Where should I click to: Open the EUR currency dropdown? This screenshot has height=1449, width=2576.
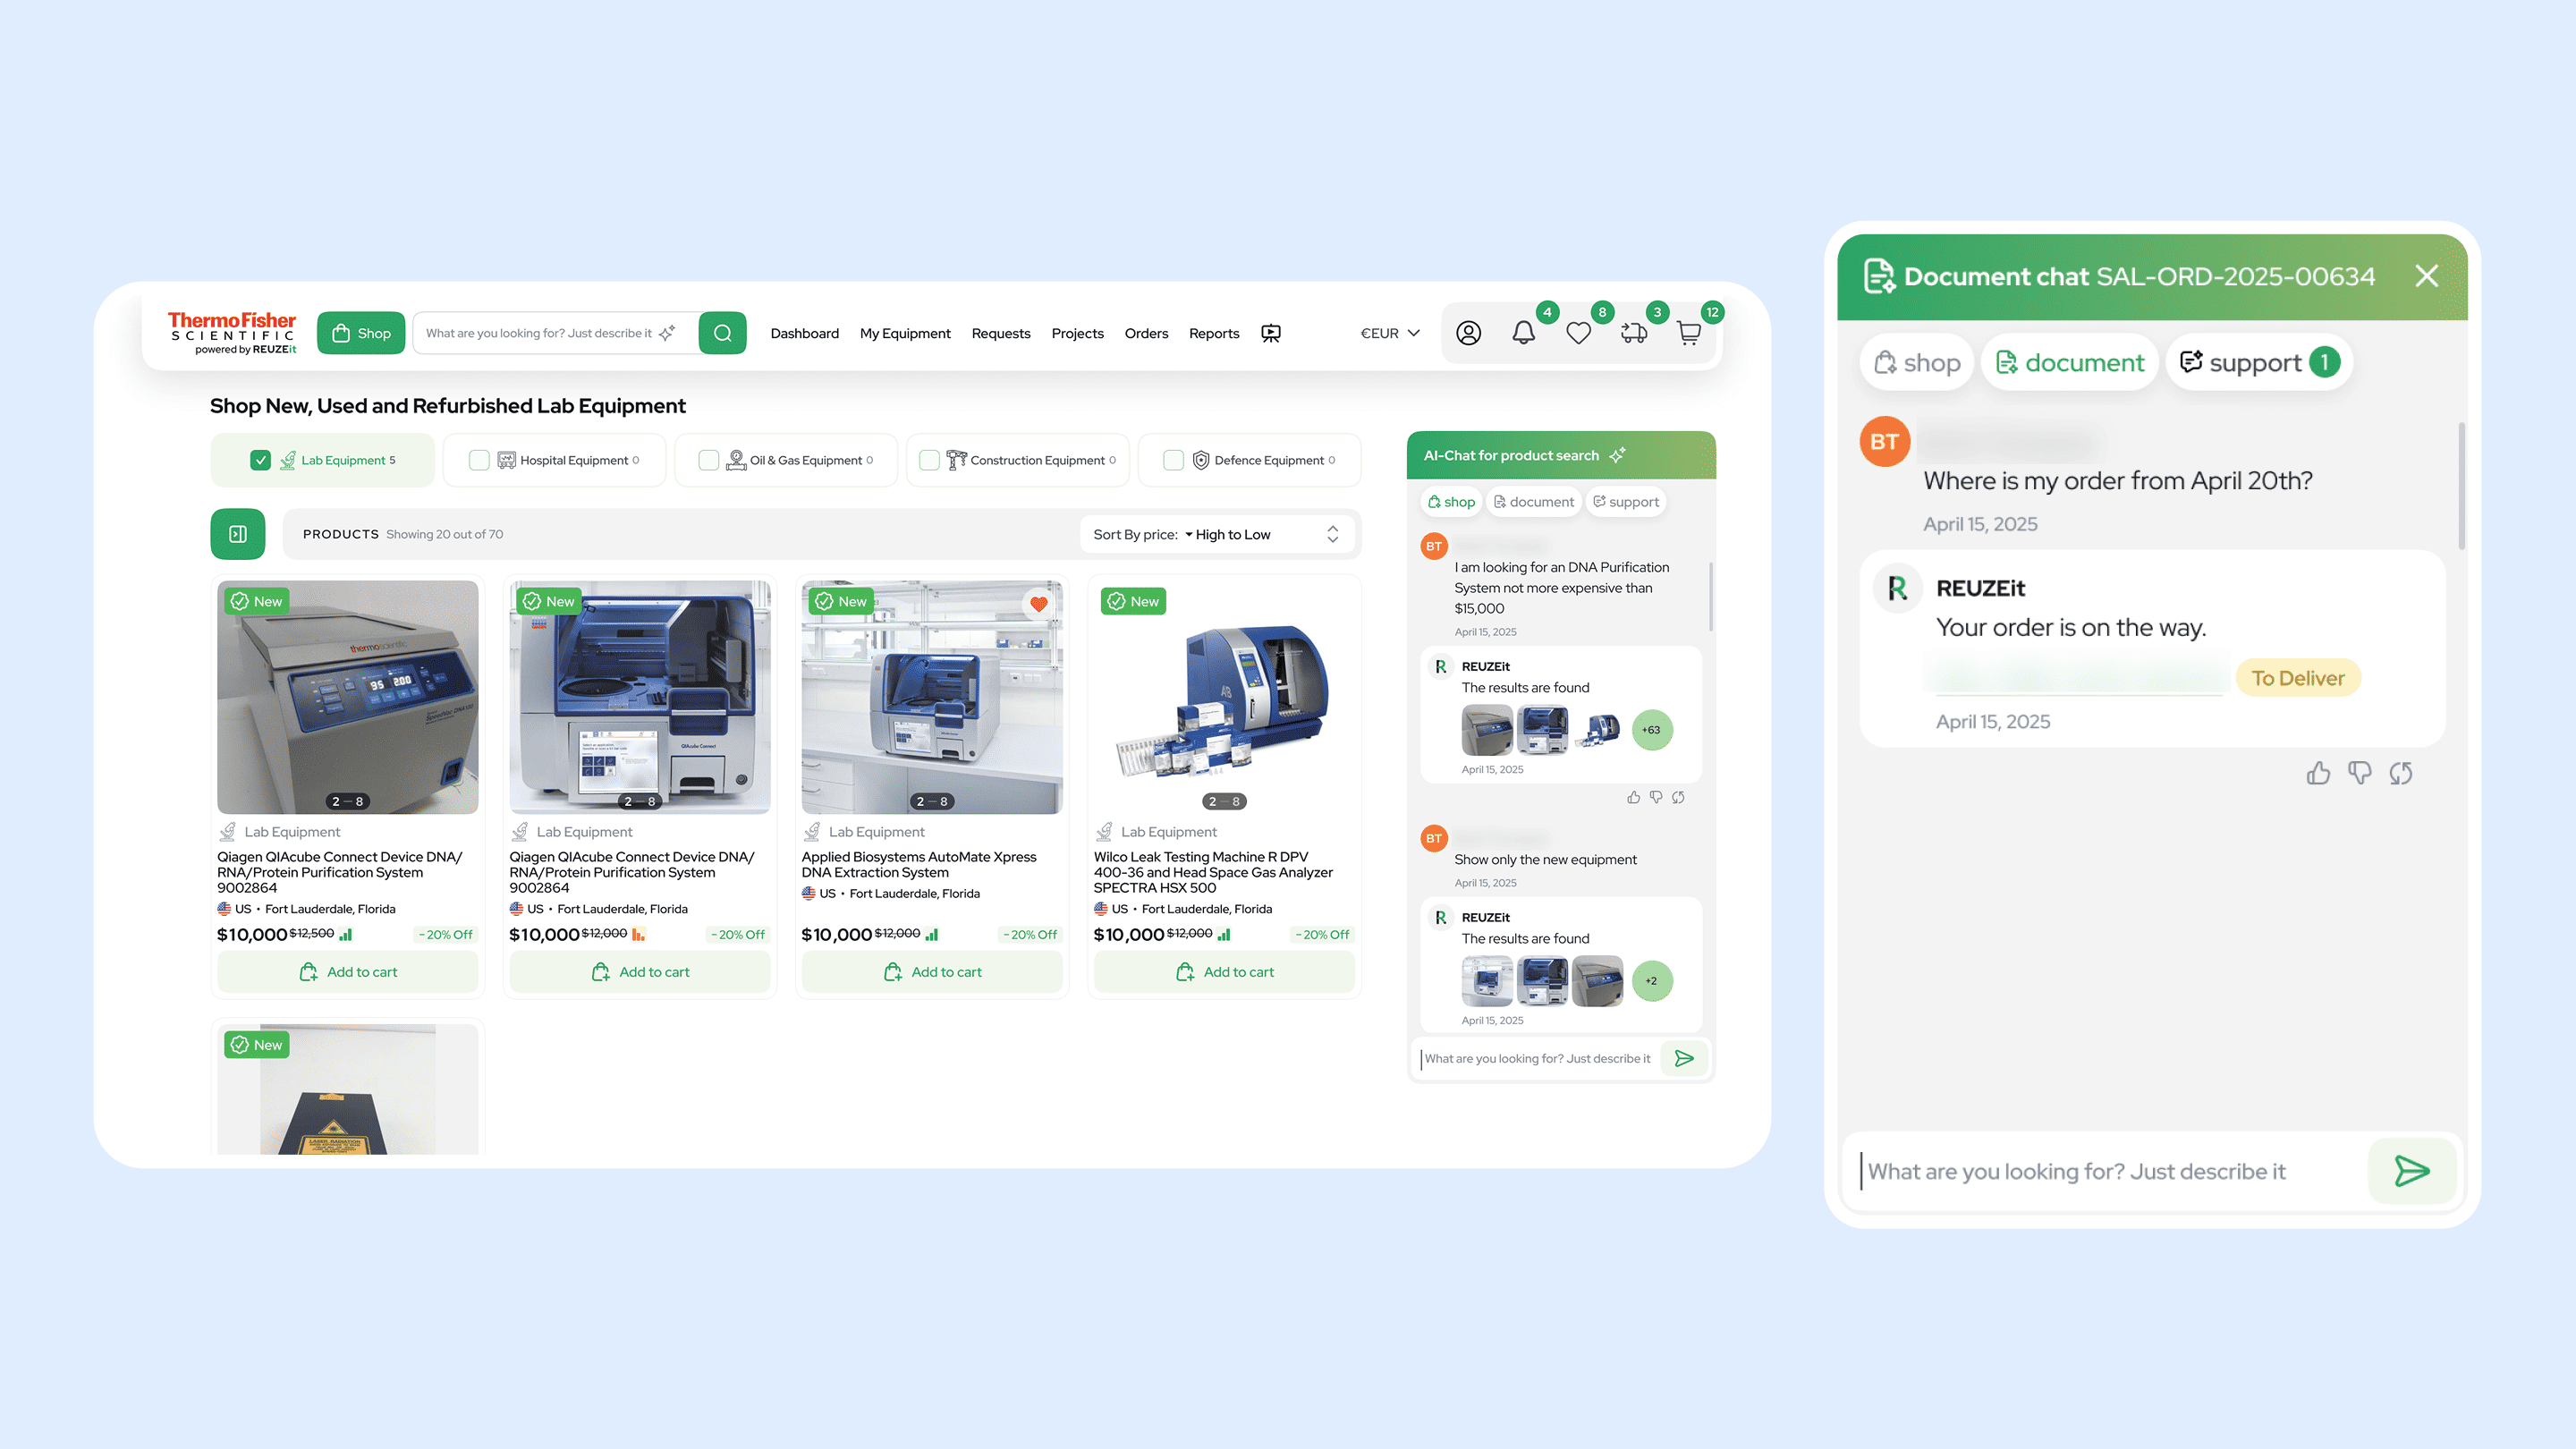click(1390, 333)
